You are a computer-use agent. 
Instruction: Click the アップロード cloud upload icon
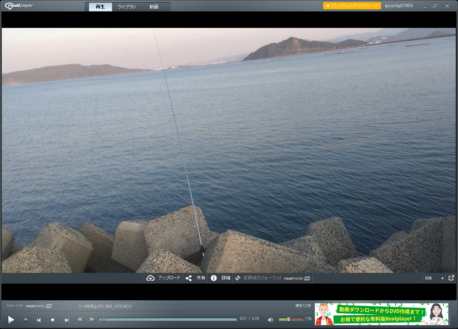click(151, 278)
